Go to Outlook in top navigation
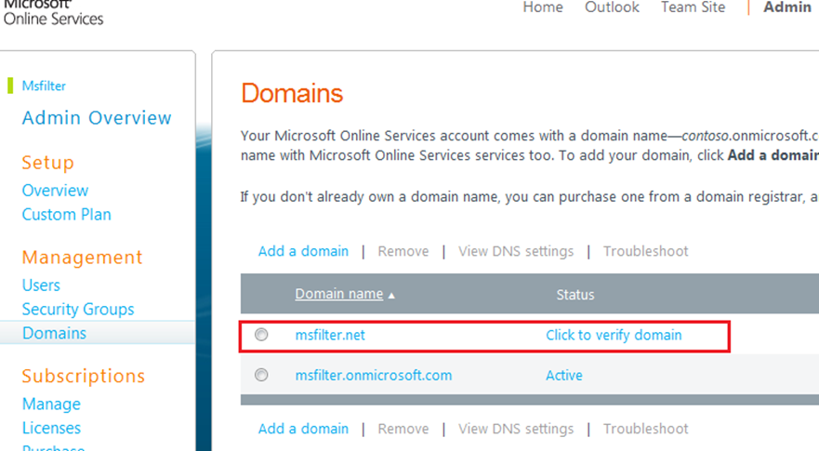The image size is (819, 451). [x=612, y=7]
